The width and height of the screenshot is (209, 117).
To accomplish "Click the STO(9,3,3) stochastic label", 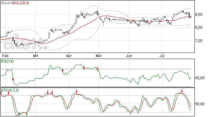I will (10, 90).
